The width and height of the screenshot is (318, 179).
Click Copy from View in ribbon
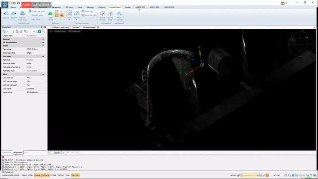point(37,11)
